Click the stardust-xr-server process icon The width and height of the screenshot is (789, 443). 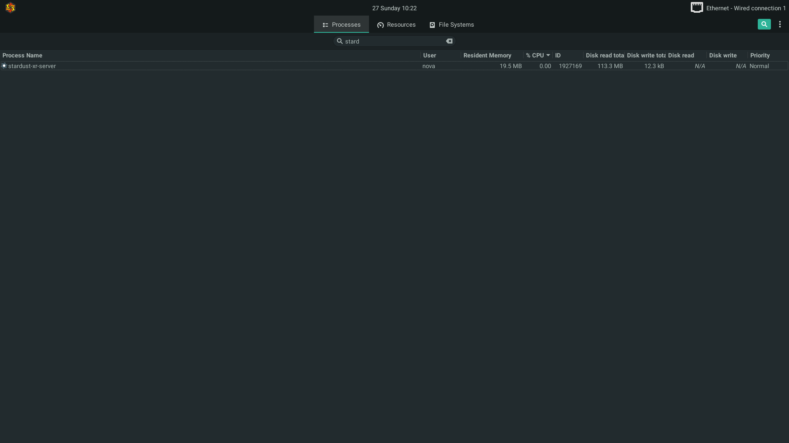(x=4, y=66)
